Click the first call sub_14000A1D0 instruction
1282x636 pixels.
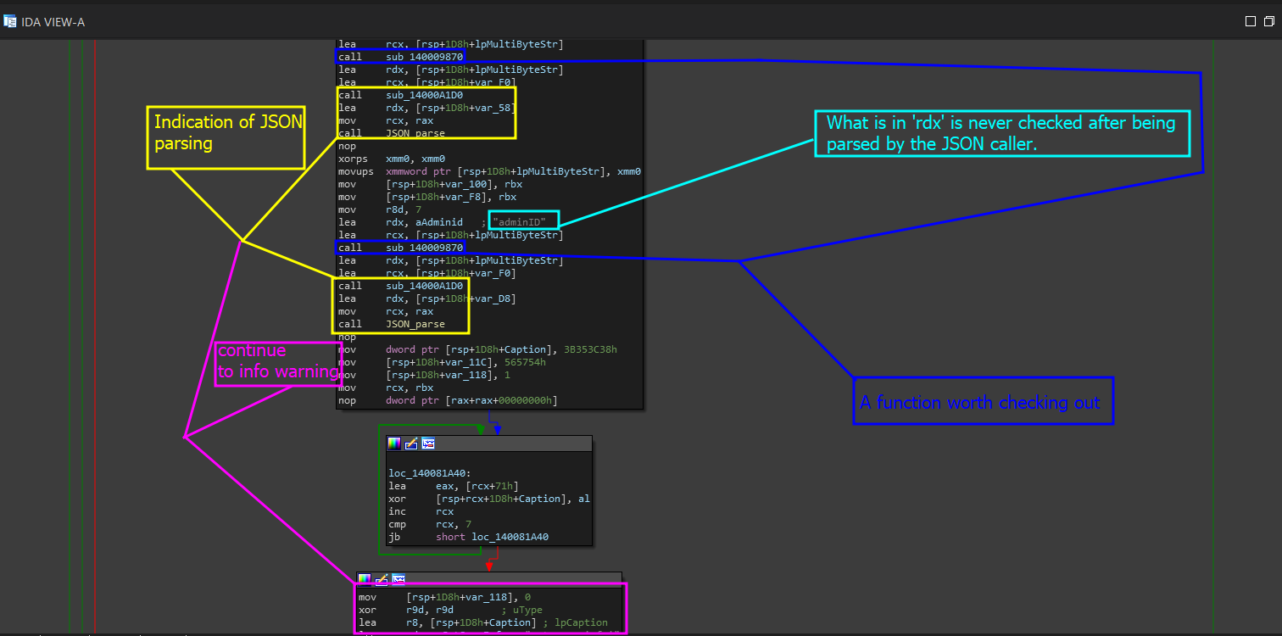[426, 95]
